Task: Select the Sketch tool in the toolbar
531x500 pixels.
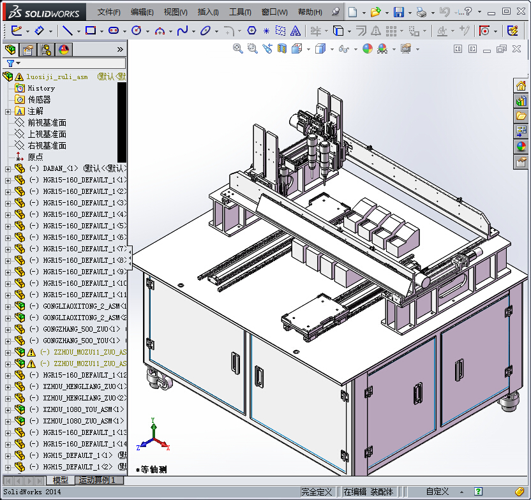Action: coord(16,31)
